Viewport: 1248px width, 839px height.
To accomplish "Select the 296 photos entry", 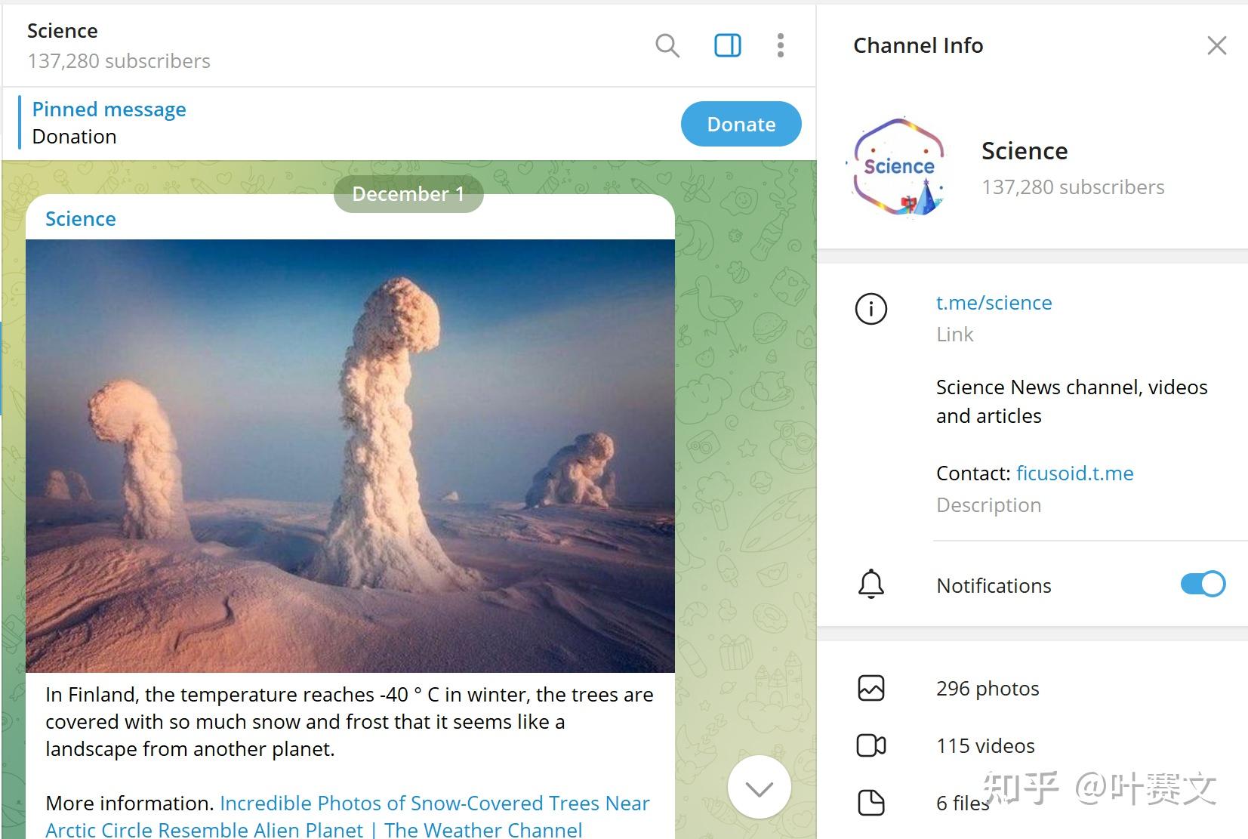I will [988, 689].
